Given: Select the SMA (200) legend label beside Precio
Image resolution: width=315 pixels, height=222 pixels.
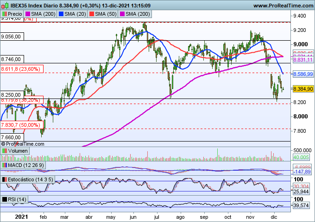Looking at the screenshot, I should (x=43, y=14).
